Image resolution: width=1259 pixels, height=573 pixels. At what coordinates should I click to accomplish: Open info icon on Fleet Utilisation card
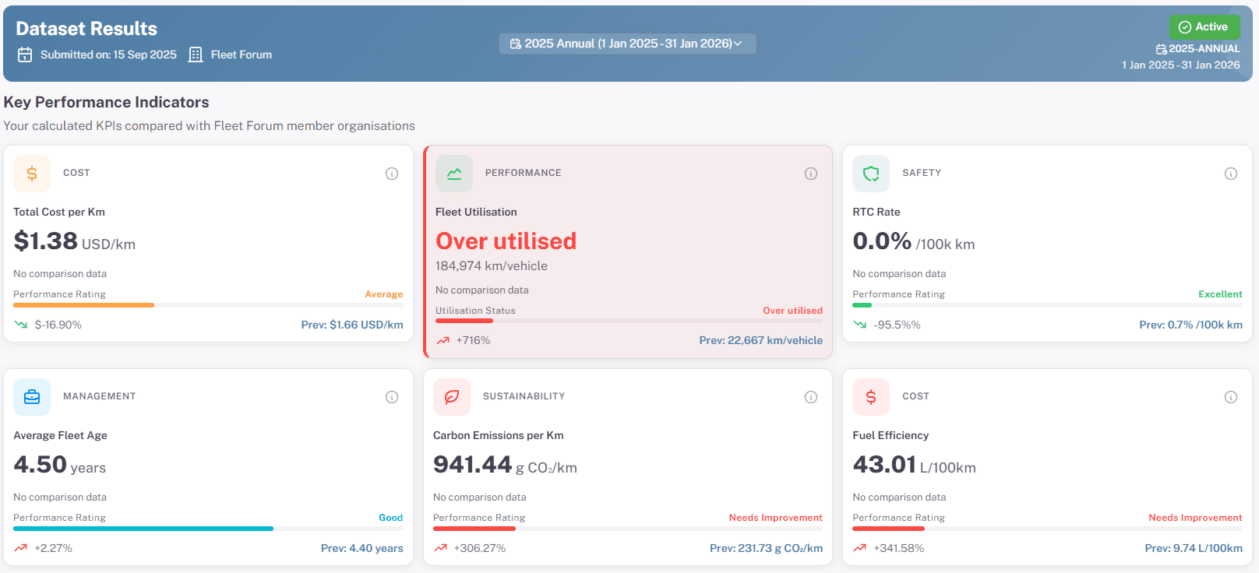click(811, 174)
